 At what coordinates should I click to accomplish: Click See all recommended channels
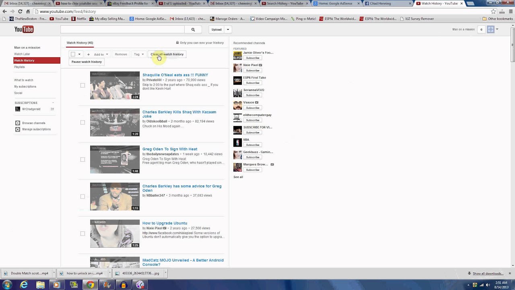pos(238,177)
